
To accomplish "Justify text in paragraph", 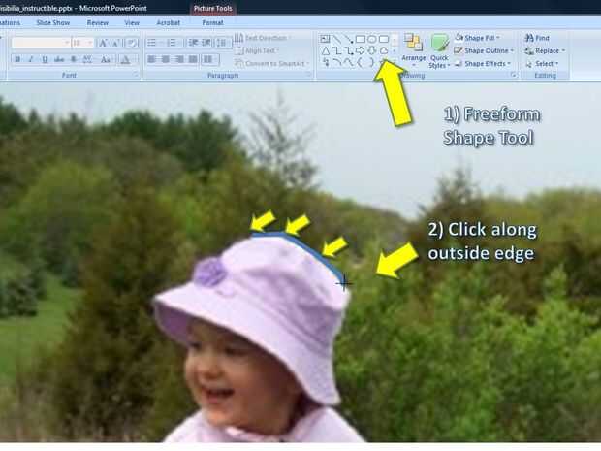I will [x=193, y=59].
